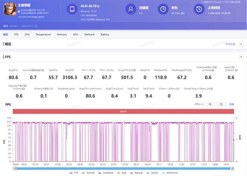Toggle the Stutter series in chart legend
Screen dimensions: 247x176
pos(152,173)
